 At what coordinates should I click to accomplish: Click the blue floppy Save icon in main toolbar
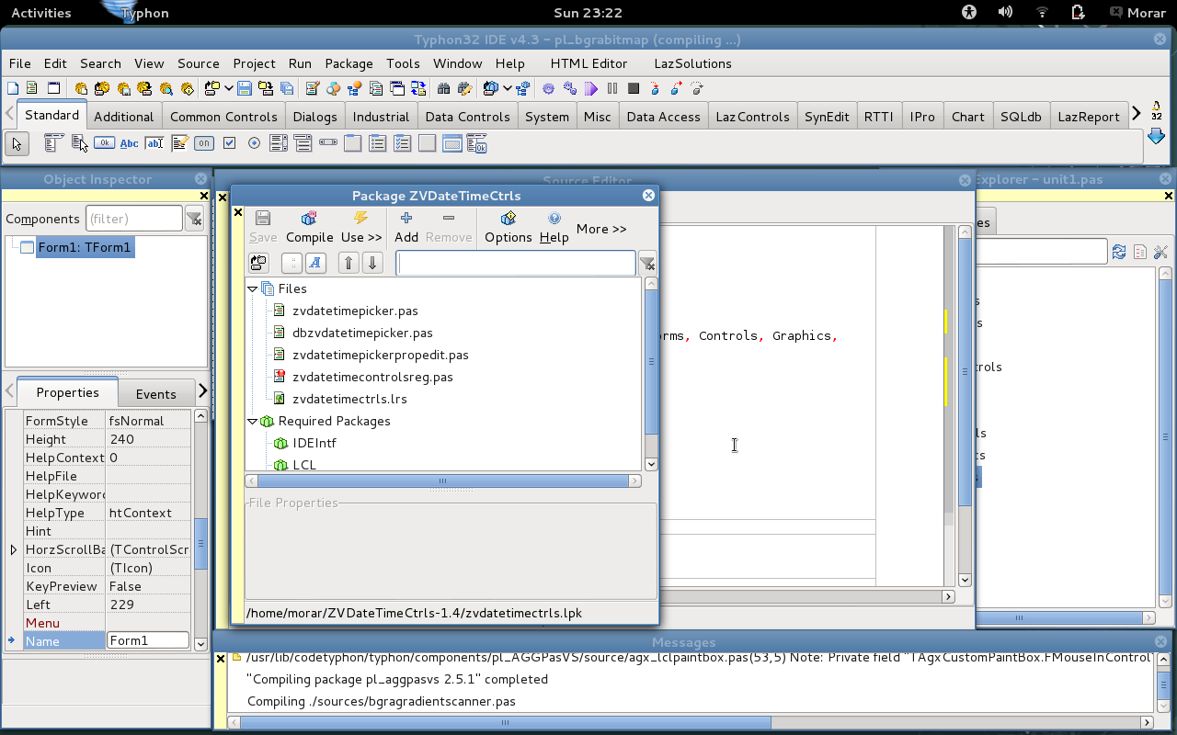point(244,88)
